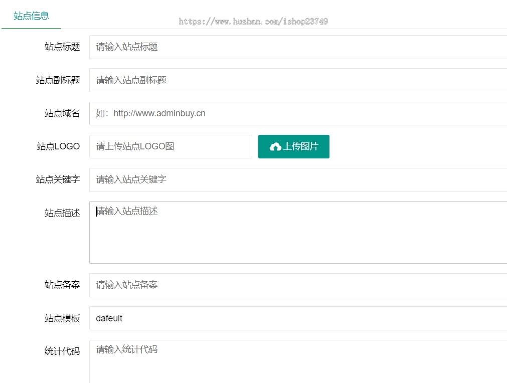The image size is (507, 383).
Task: Click the 站点描述 text area
Action: pos(298,233)
